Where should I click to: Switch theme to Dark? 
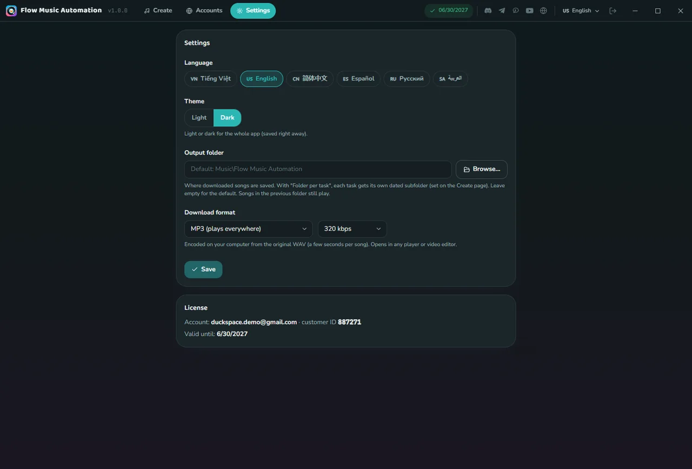pos(227,118)
